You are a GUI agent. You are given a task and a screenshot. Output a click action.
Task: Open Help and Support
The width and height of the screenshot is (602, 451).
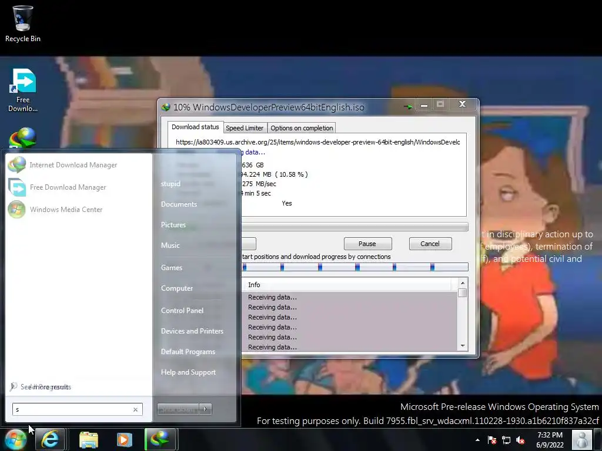(188, 372)
